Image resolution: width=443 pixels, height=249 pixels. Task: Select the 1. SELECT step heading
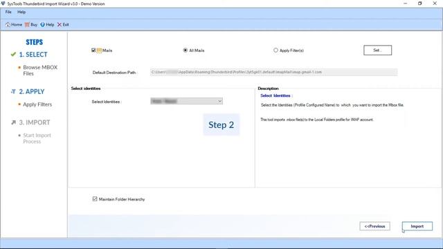[33, 55]
